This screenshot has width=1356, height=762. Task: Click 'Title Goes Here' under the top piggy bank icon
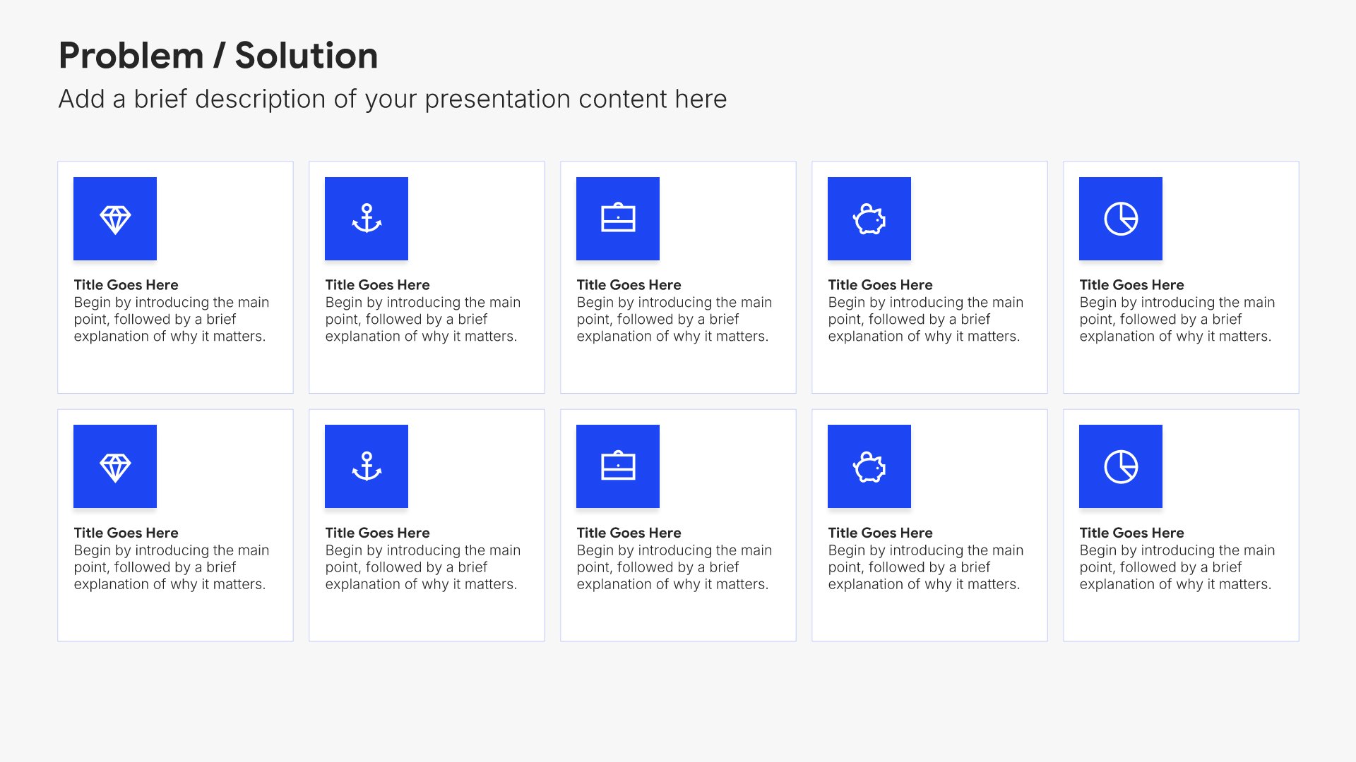pyautogui.click(x=880, y=285)
